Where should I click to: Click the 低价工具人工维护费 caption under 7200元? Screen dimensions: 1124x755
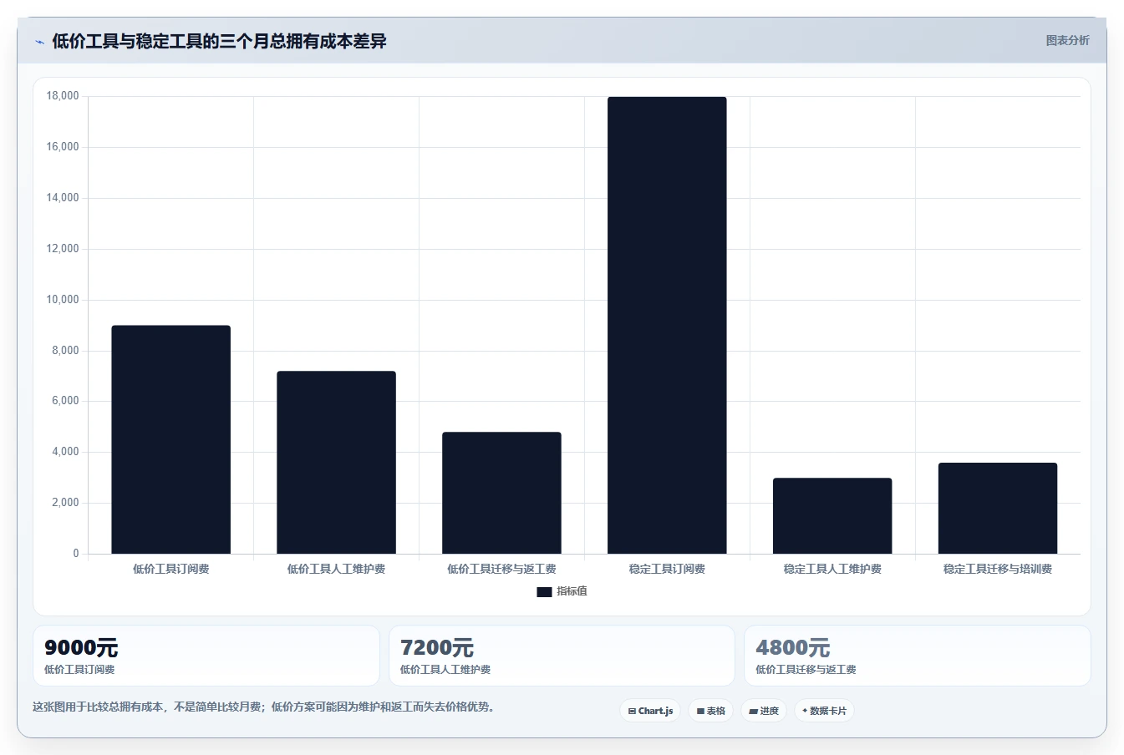click(x=445, y=670)
